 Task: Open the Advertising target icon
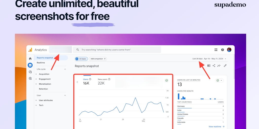(30, 78)
